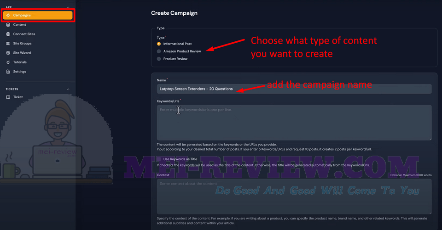Click the Content database icon
Image resolution: width=442 pixels, height=230 pixels.
coord(8,25)
